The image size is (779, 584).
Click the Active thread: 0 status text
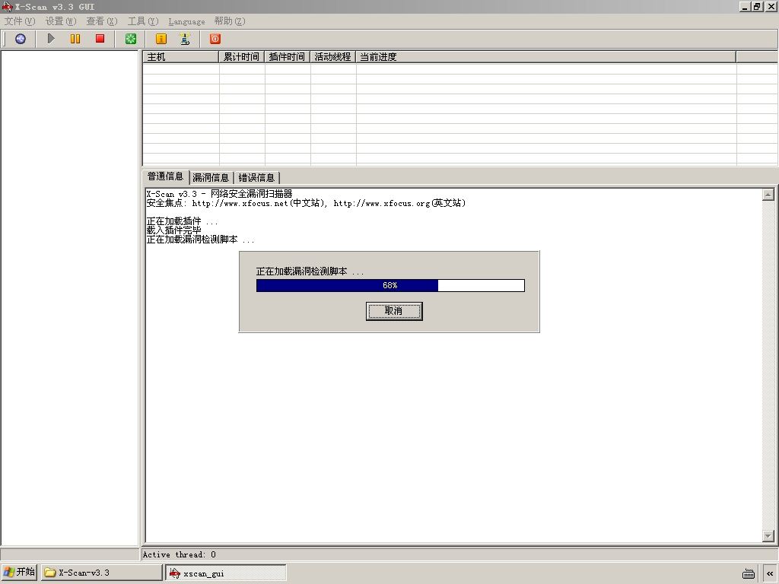coord(180,554)
